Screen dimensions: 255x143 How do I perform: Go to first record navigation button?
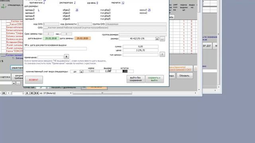click(4, 93)
